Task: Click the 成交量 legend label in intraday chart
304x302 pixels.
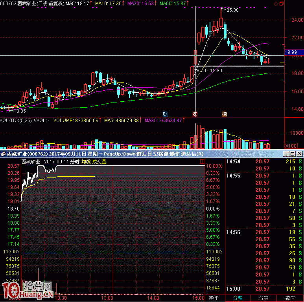Action: point(99,162)
